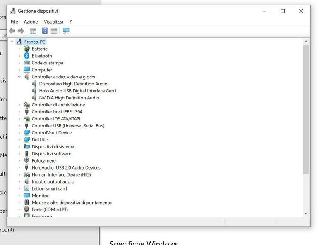This screenshot has width=331, height=245.
Task: Click the Monitor category icon
Action: (x=26, y=196)
